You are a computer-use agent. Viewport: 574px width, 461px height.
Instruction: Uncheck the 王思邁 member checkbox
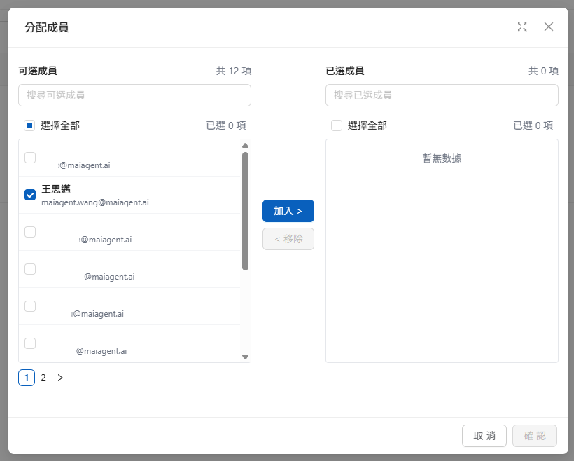tap(30, 195)
